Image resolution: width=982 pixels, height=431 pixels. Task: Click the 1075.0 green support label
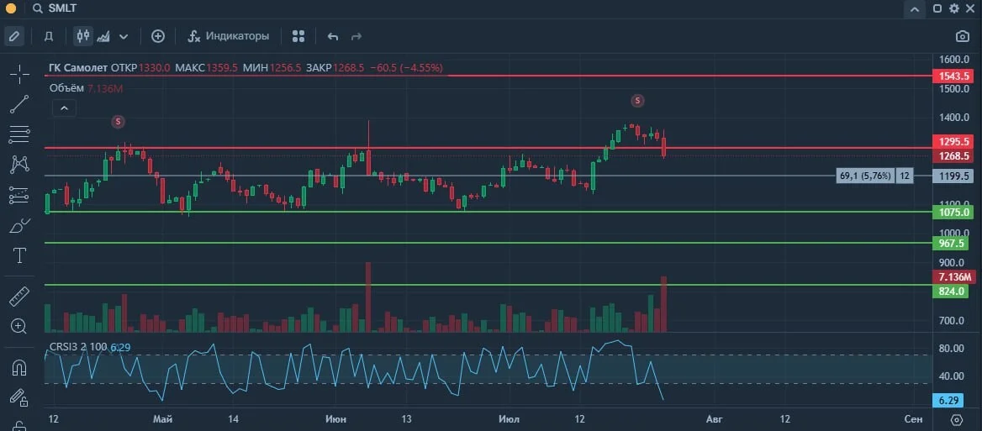953,212
